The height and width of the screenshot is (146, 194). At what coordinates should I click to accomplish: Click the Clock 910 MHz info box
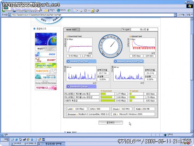point(122,109)
